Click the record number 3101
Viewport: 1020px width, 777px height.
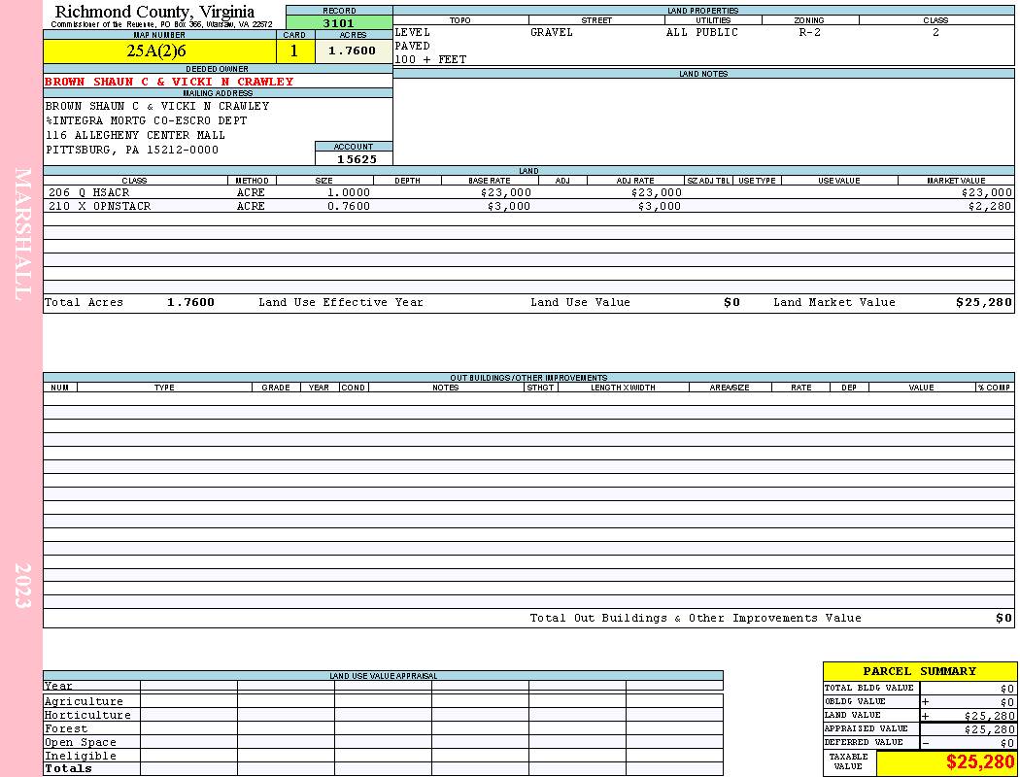point(339,22)
